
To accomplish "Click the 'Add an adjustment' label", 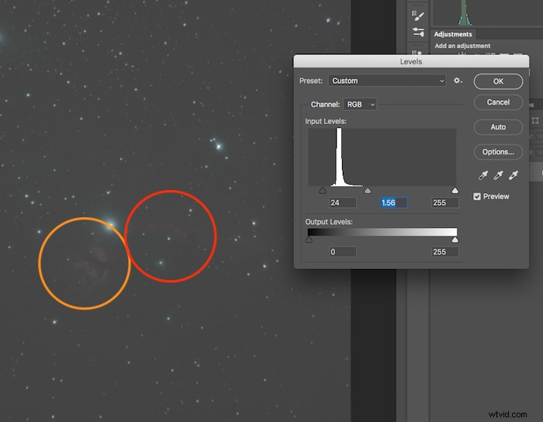I will (x=462, y=46).
